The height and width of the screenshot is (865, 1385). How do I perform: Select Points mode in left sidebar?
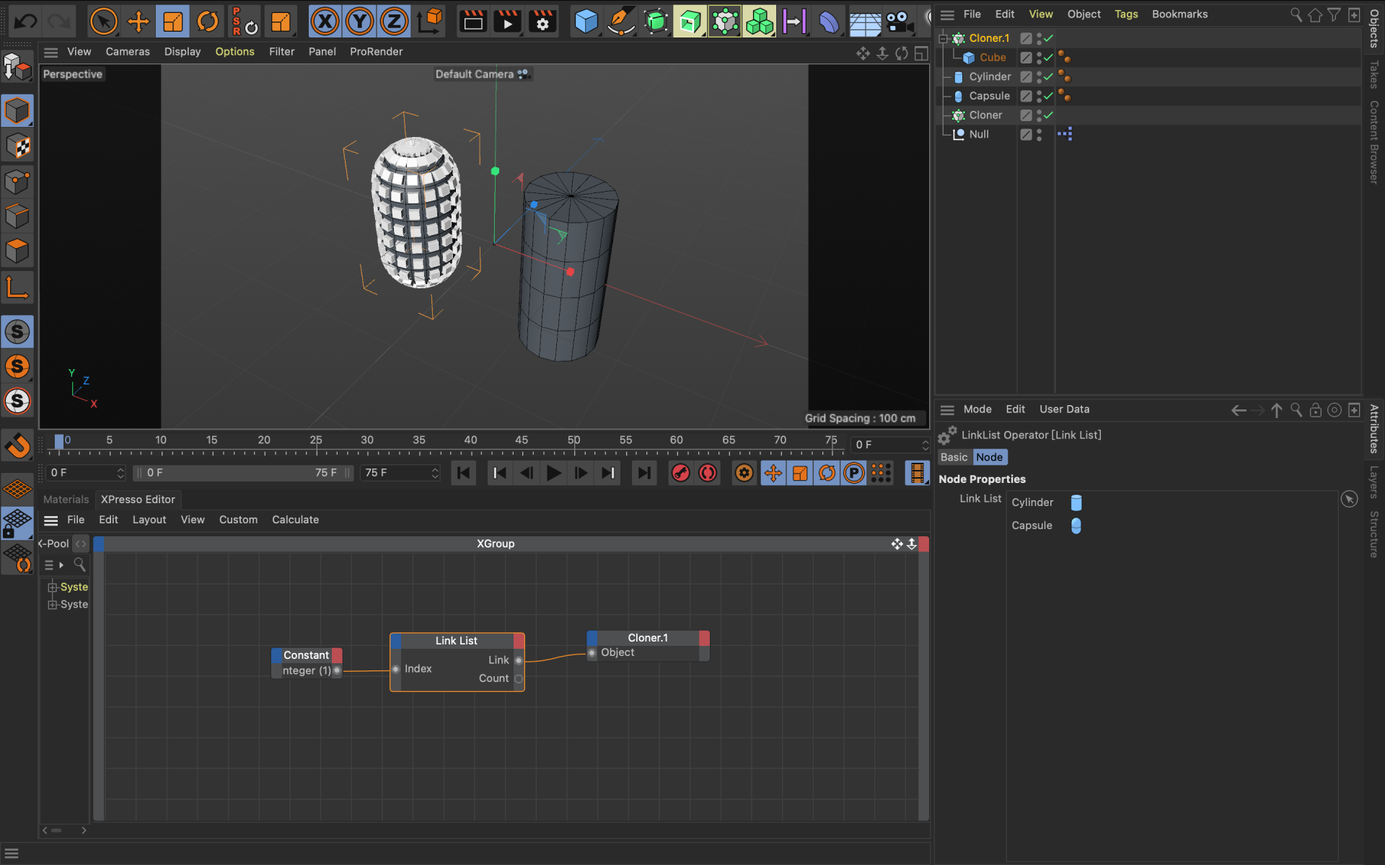17,181
